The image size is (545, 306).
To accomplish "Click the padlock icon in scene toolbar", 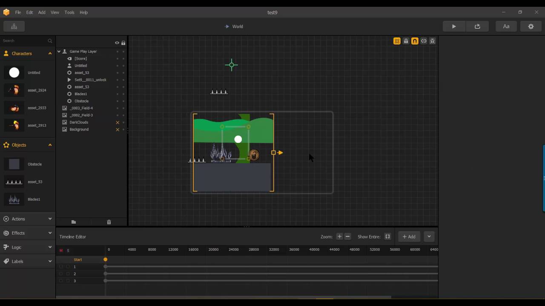I will pyautogui.click(x=406, y=41).
